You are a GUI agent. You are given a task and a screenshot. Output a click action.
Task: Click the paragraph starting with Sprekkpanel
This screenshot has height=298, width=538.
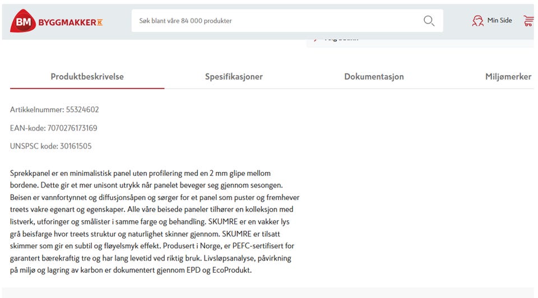[x=155, y=221]
